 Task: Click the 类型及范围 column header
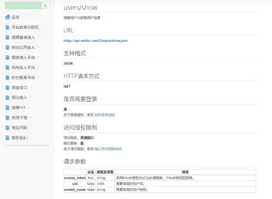[105, 172]
